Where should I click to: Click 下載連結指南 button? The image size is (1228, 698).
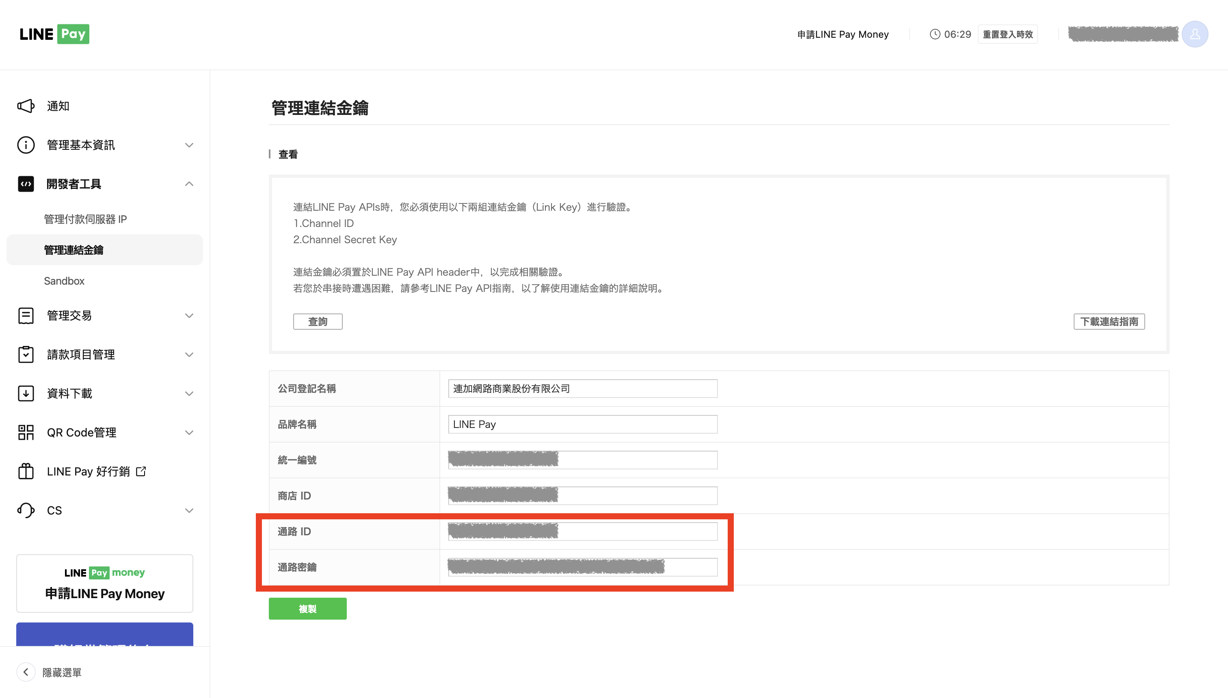[x=1109, y=322]
